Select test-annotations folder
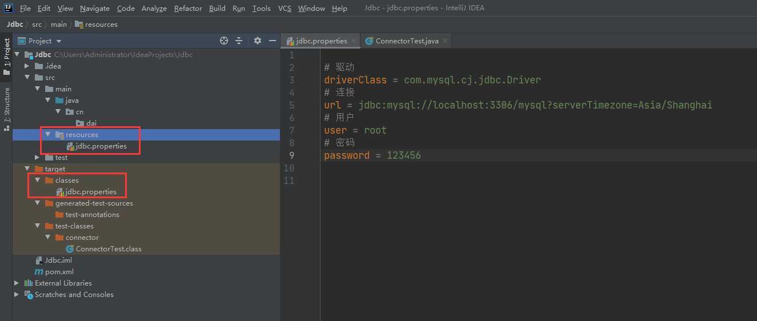Screen dimensions: 757x321 (92, 215)
